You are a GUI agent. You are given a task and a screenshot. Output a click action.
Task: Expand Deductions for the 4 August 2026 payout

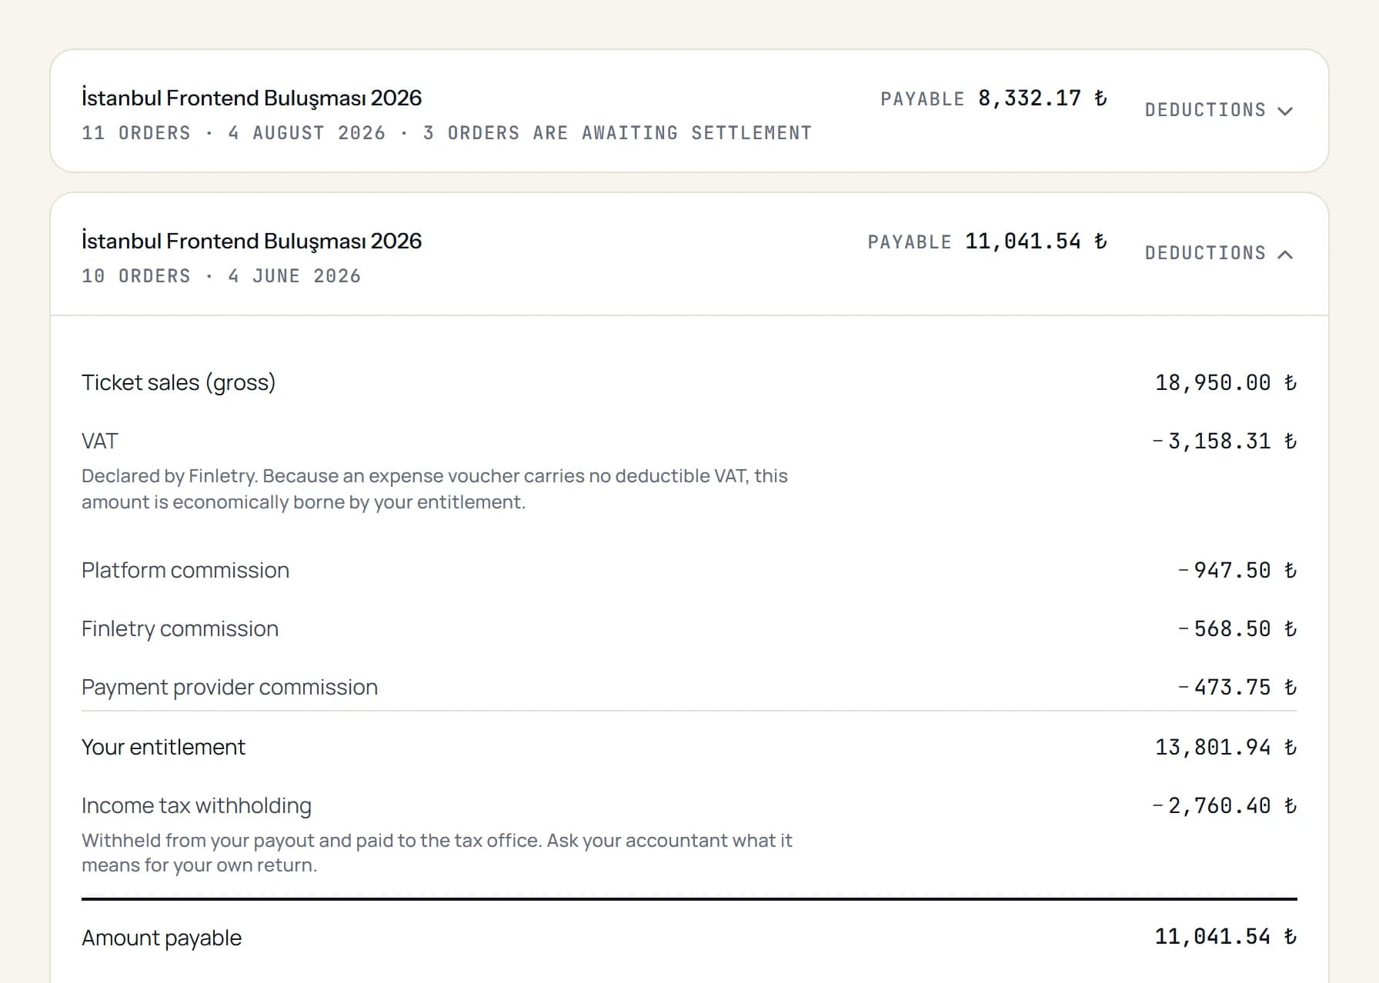pyautogui.click(x=1219, y=110)
